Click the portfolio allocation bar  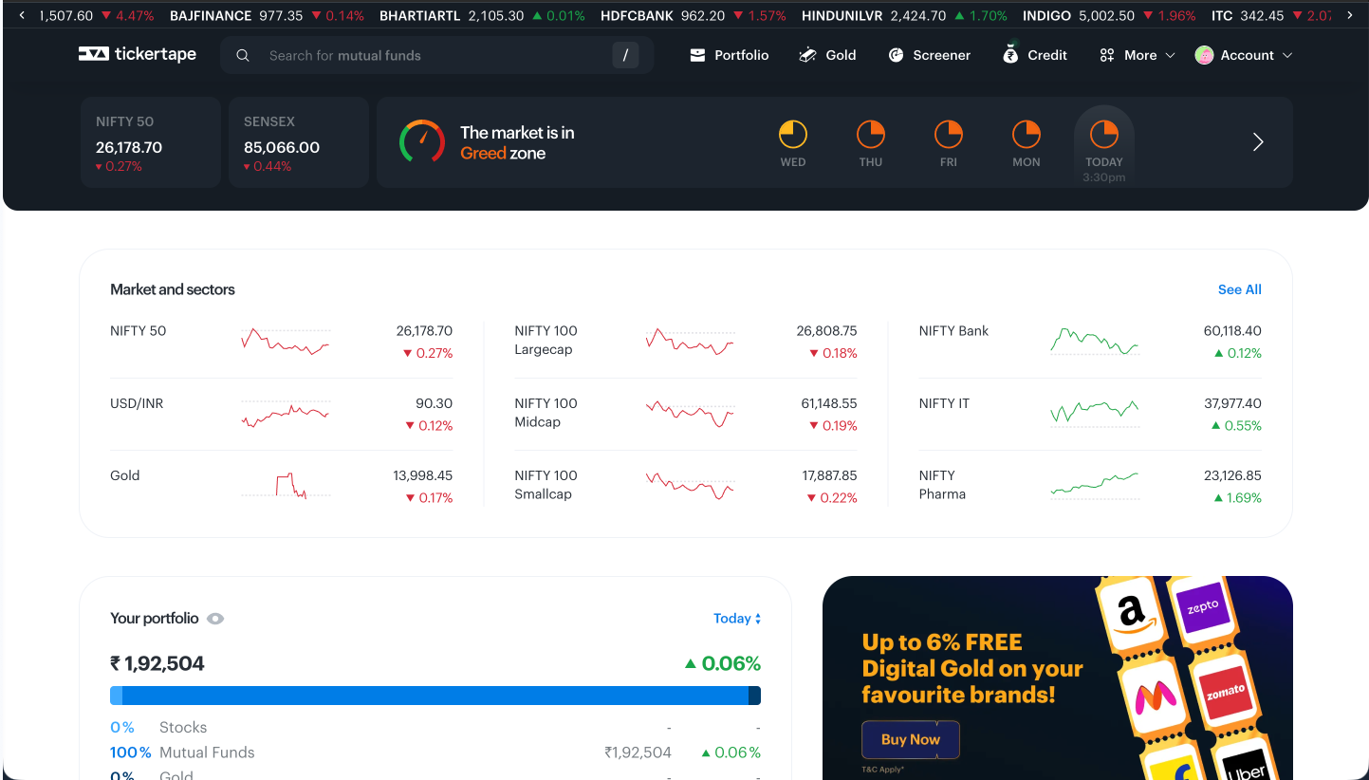pos(435,696)
